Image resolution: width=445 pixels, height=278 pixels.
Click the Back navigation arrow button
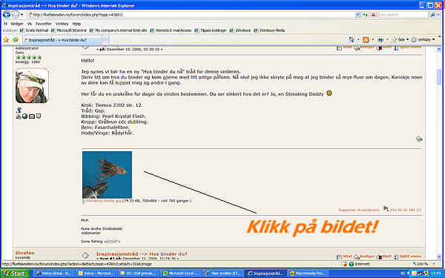point(7,15)
